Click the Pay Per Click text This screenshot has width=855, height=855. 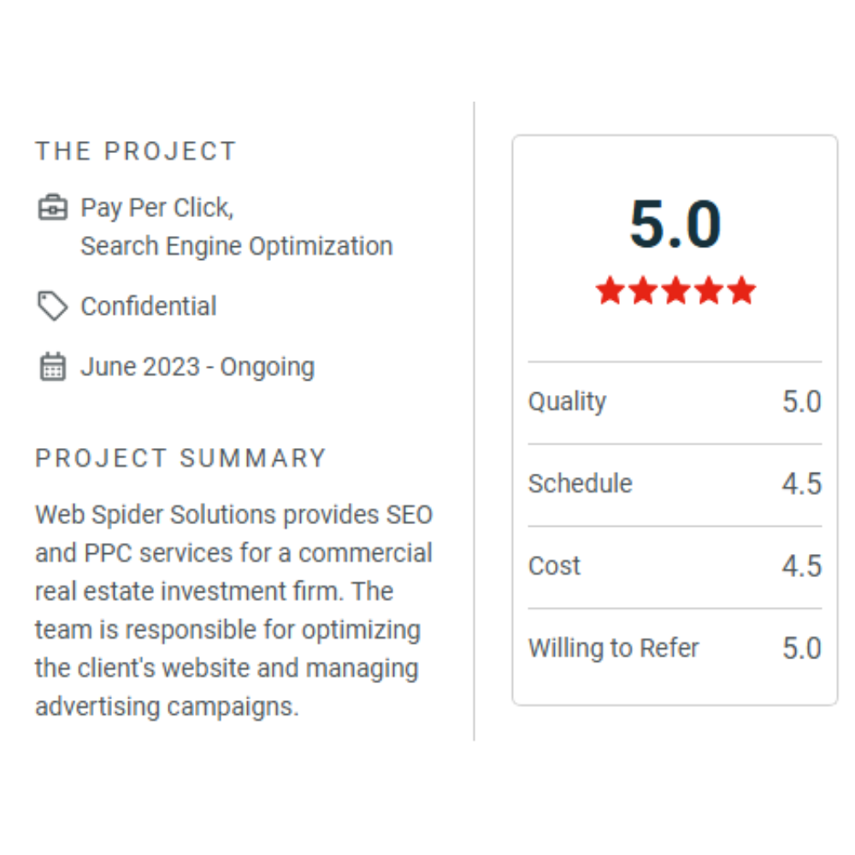[156, 208]
